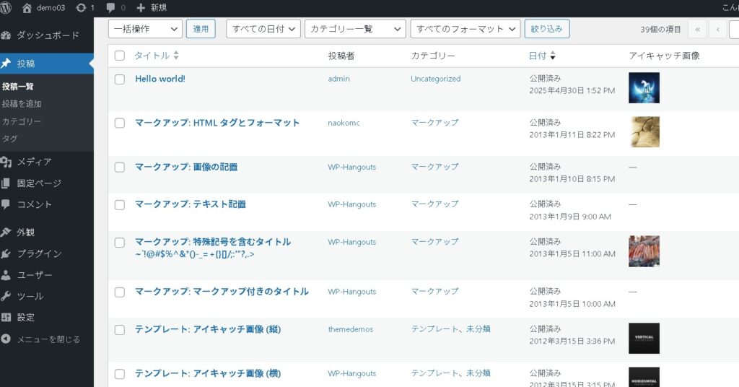Click the plus icon for 新規
The height and width of the screenshot is (387, 739).
pyautogui.click(x=141, y=7)
